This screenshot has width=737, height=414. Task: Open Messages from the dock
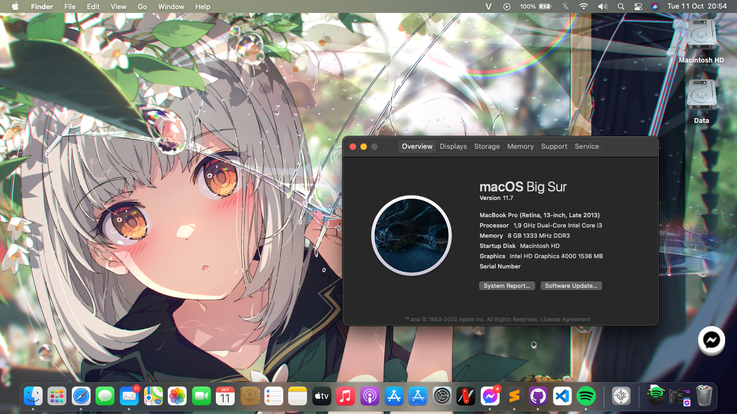click(105, 396)
